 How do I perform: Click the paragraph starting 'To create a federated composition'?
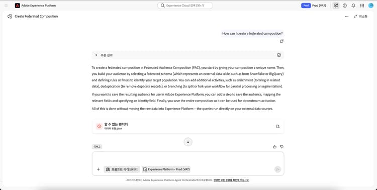(x=188, y=77)
